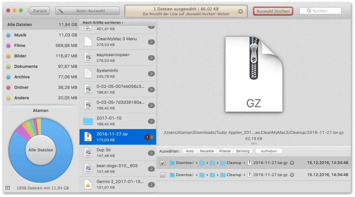
Task: Dismiss the selection info banner with the x icon
Action: (x=240, y=11)
